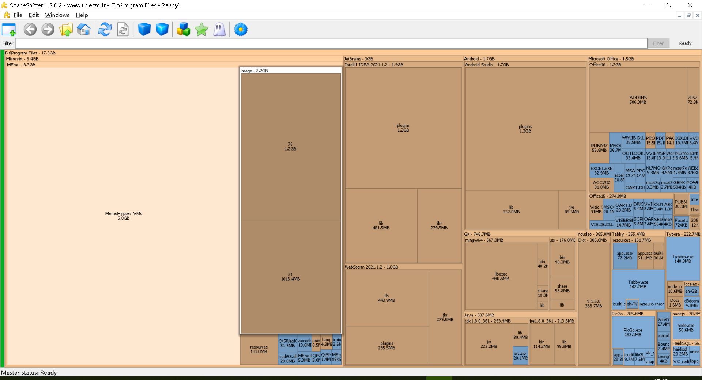
Task: Select the EXCEL.EXE 32.9MB file block
Action: click(x=601, y=171)
